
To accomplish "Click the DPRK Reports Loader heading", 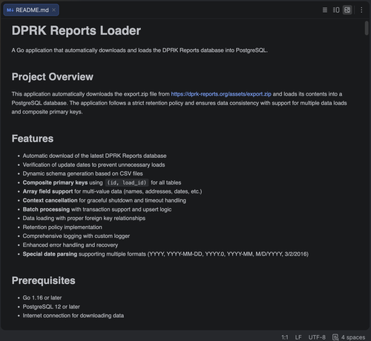I will (x=76, y=30).
